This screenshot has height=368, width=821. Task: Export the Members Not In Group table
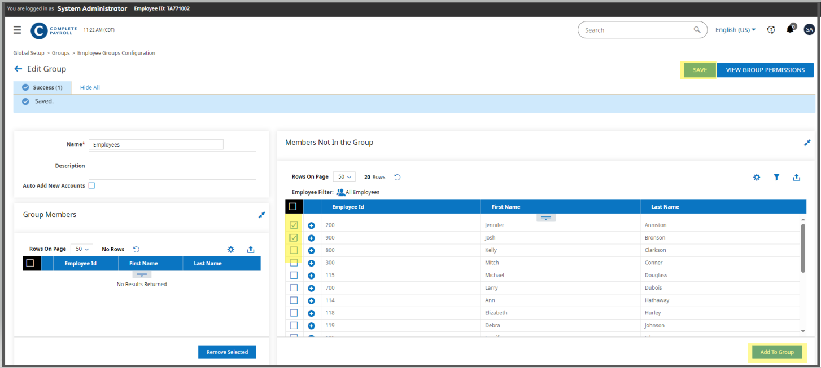796,177
